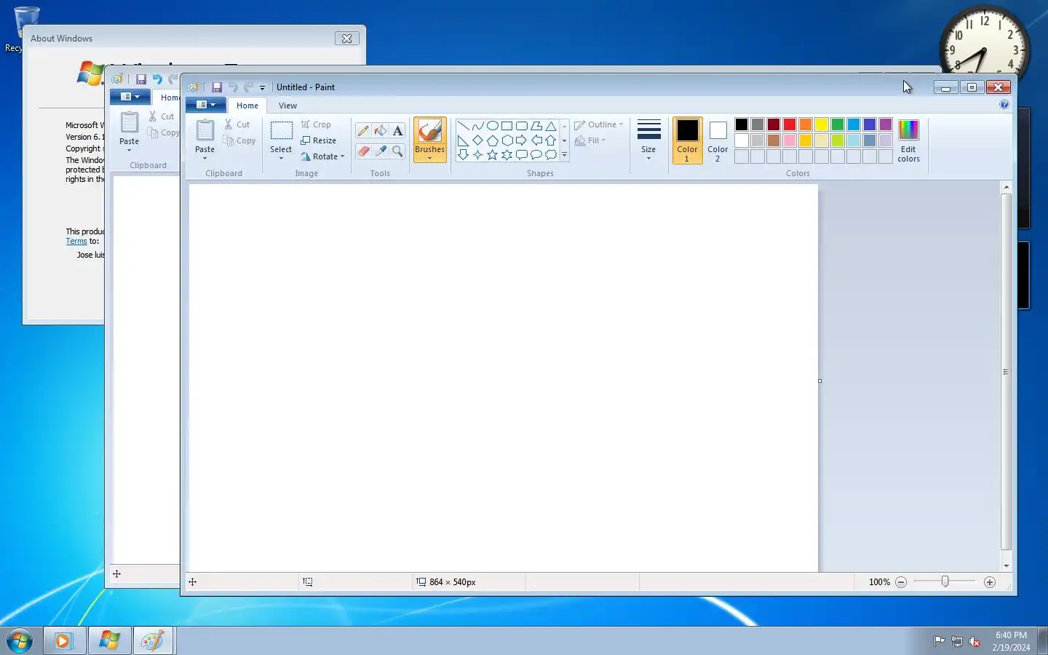Show next row of Shapes gallery
Screen dimensions: 1048x655
coord(564,140)
